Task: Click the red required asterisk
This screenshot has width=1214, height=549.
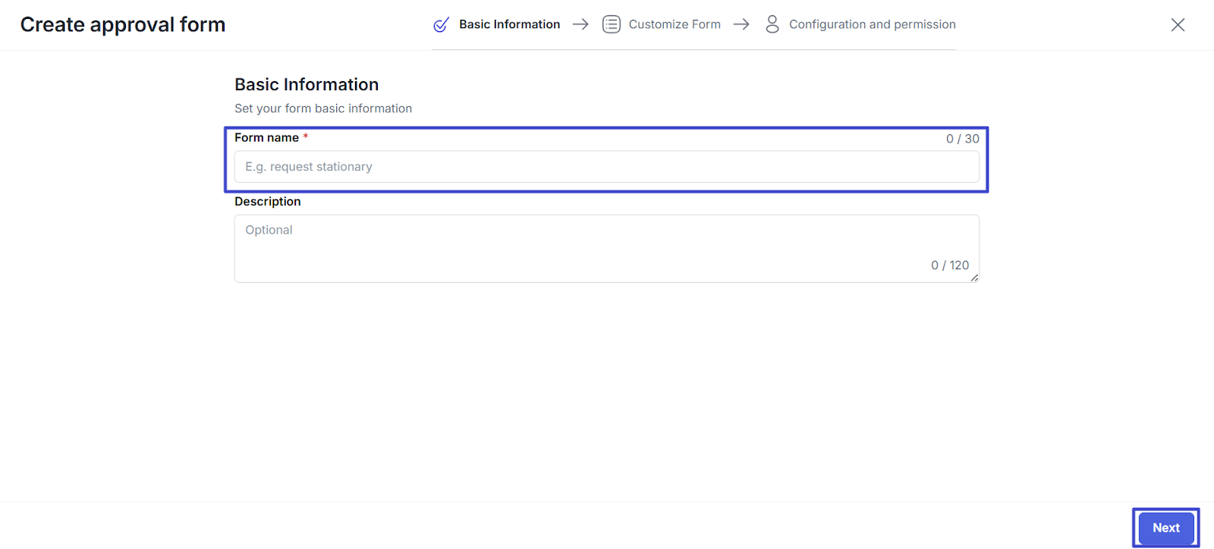Action: (306, 136)
